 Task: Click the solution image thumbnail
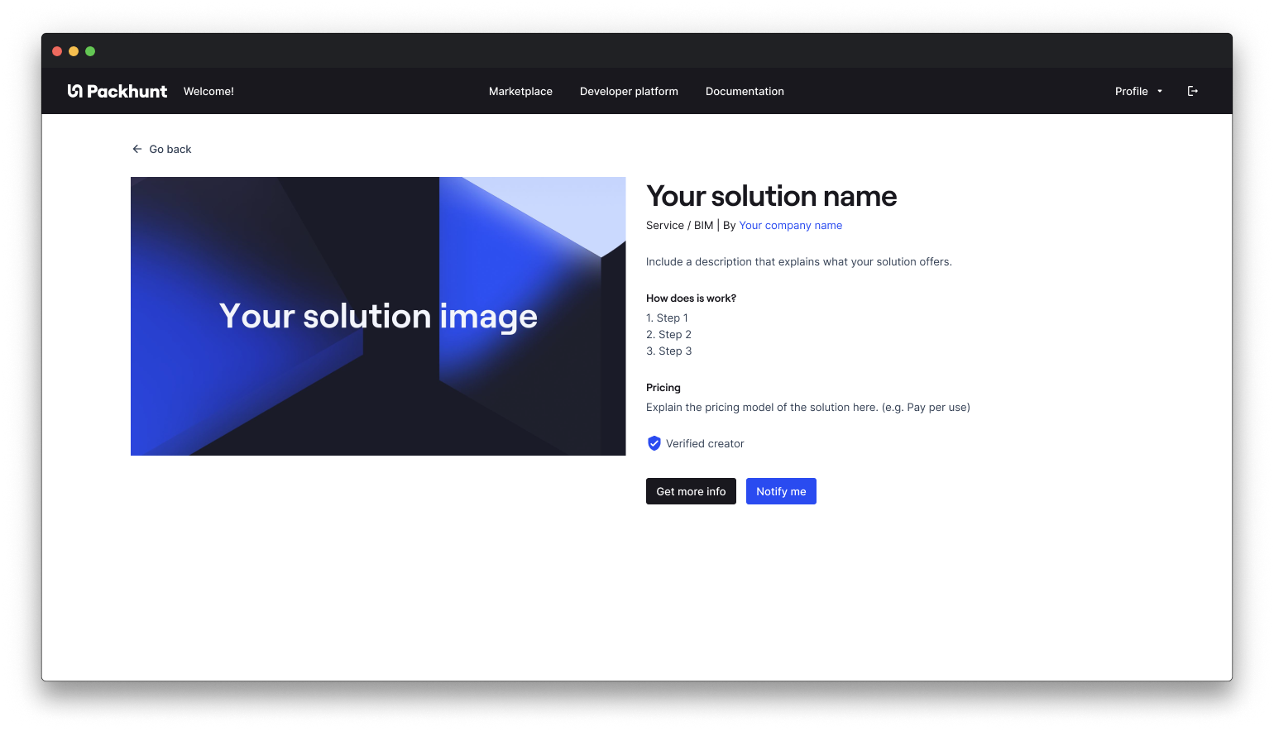[378, 316]
